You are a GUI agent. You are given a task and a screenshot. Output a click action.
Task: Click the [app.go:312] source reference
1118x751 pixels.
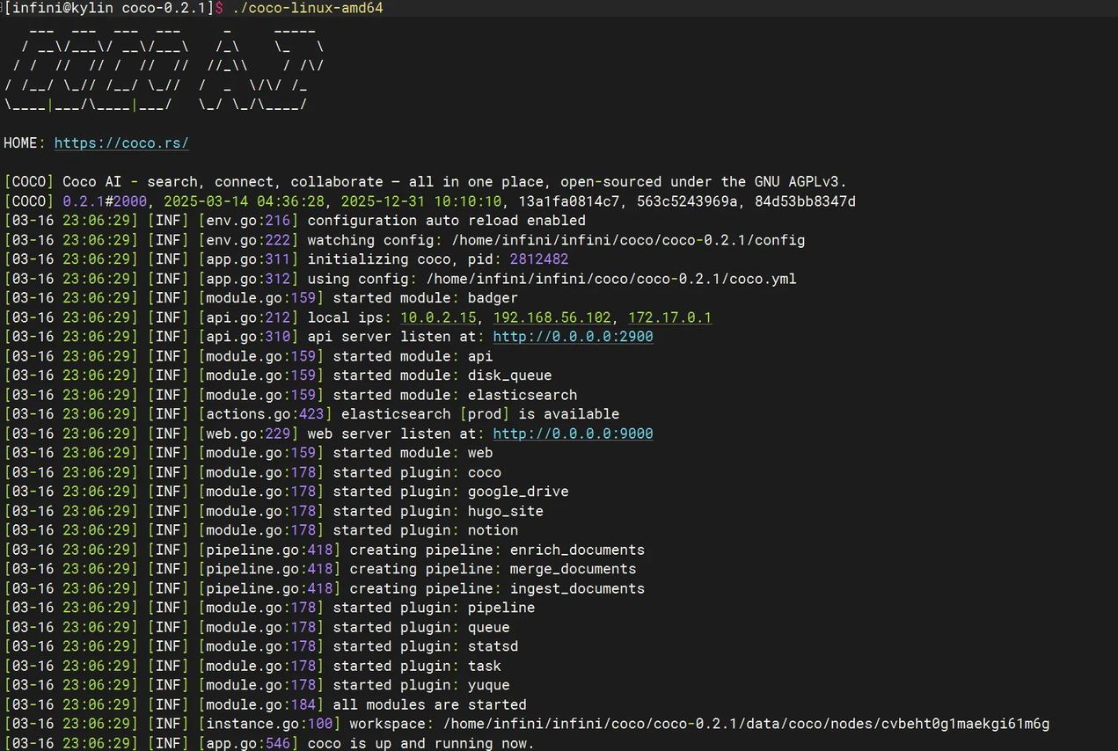tap(248, 279)
